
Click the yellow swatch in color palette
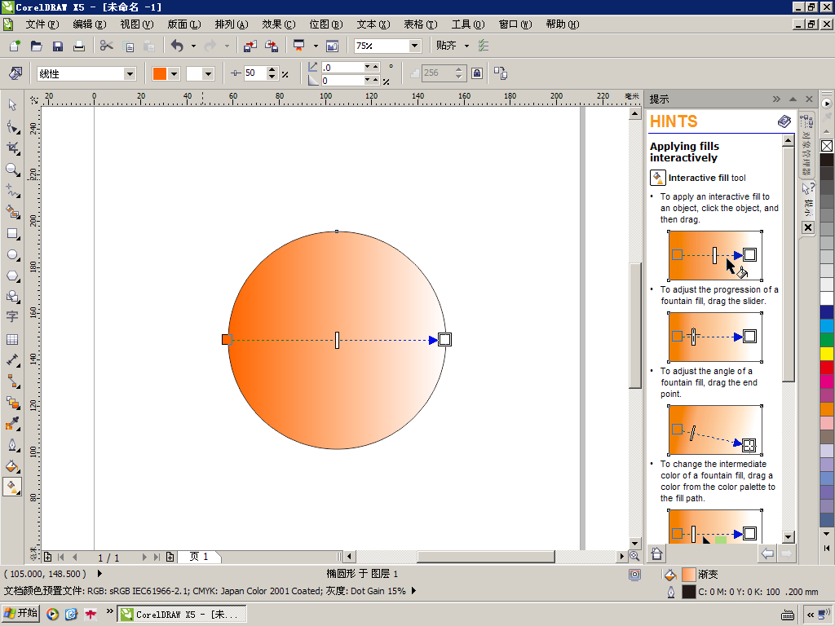click(x=827, y=353)
